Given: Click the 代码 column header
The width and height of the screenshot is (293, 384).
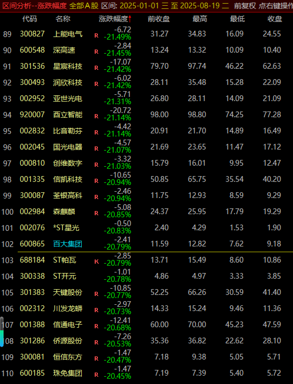Looking at the screenshot, I should (x=30, y=19).
